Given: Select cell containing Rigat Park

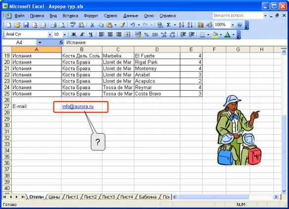Looking at the screenshot, I should 157,62.
